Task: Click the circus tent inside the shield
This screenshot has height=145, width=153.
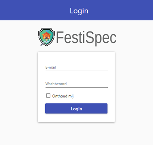Action: [x=46, y=34]
